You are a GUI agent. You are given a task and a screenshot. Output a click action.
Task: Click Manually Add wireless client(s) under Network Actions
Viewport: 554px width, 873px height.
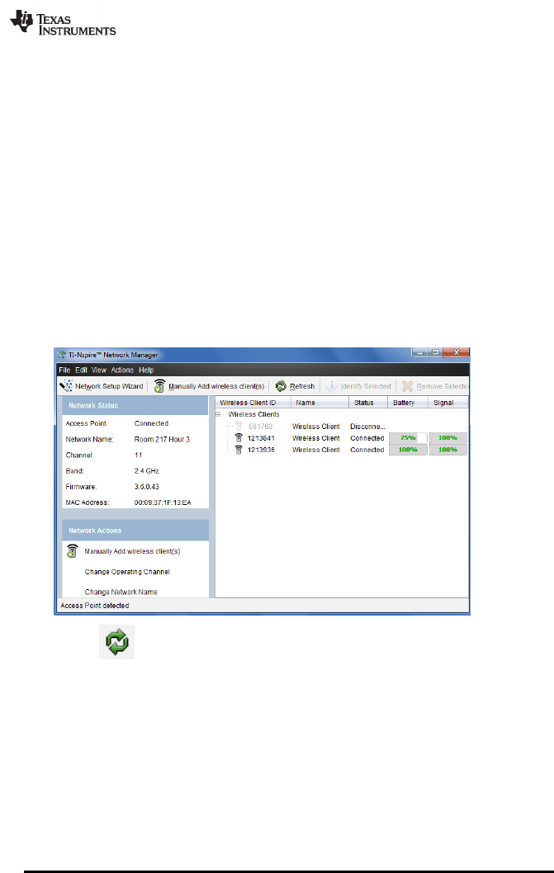click(132, 551)
